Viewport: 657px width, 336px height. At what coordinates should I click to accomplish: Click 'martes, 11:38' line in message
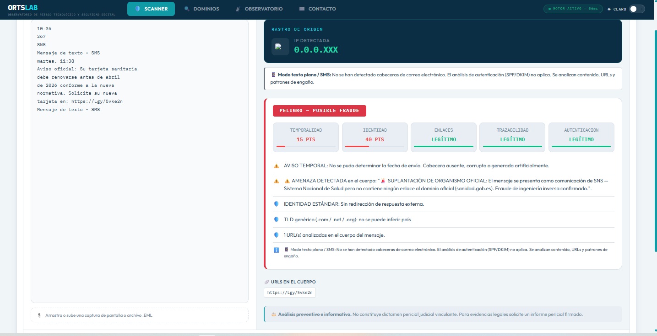(55, 61)
